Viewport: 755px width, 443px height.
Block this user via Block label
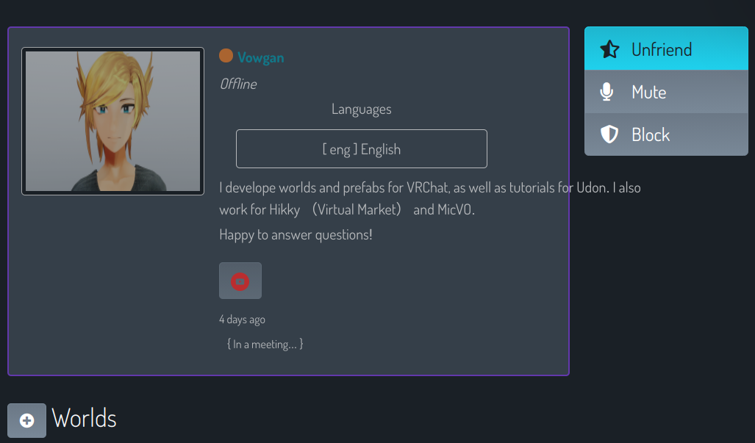point(651,134)
